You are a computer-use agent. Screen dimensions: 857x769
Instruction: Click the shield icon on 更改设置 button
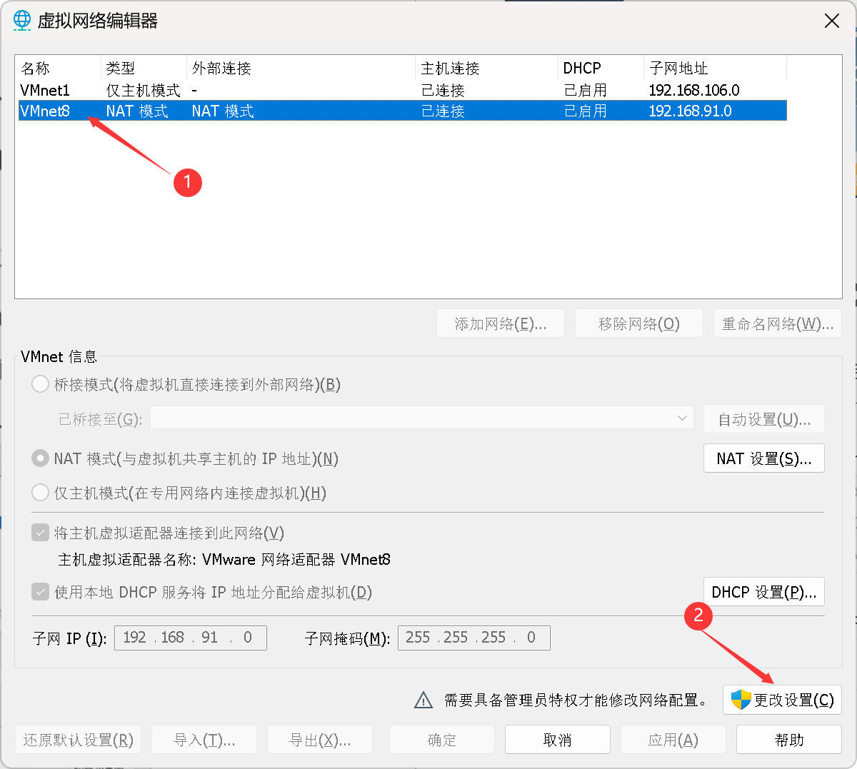click(741, 700)
